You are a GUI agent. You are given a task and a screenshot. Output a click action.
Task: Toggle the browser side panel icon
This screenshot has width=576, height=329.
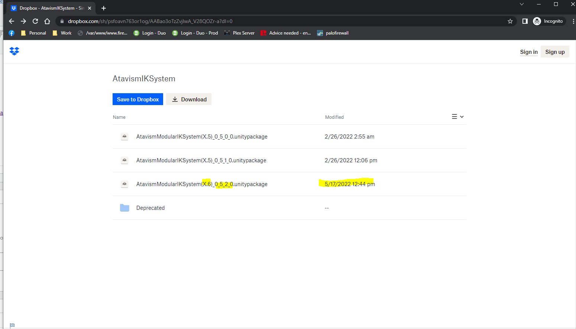click(x=525, y=21)
